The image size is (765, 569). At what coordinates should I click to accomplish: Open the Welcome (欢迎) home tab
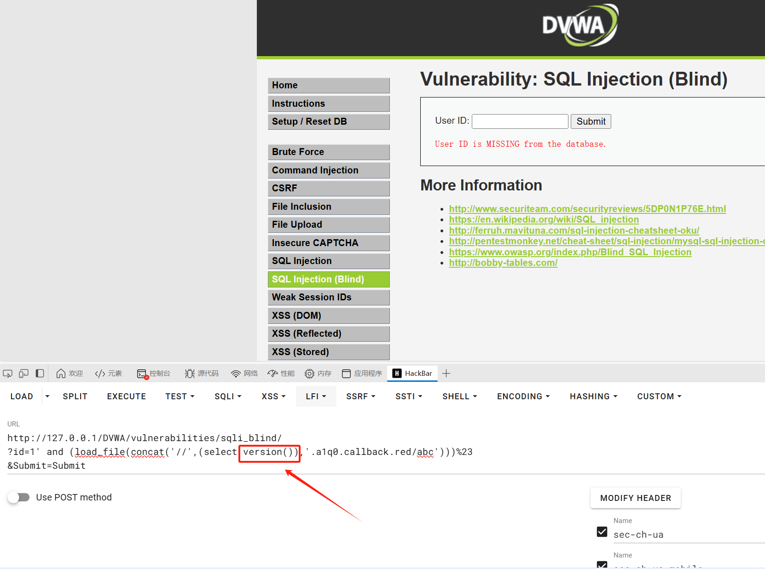[70, 374]
